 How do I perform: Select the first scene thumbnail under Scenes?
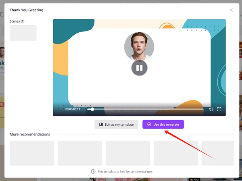pos(23,33)
